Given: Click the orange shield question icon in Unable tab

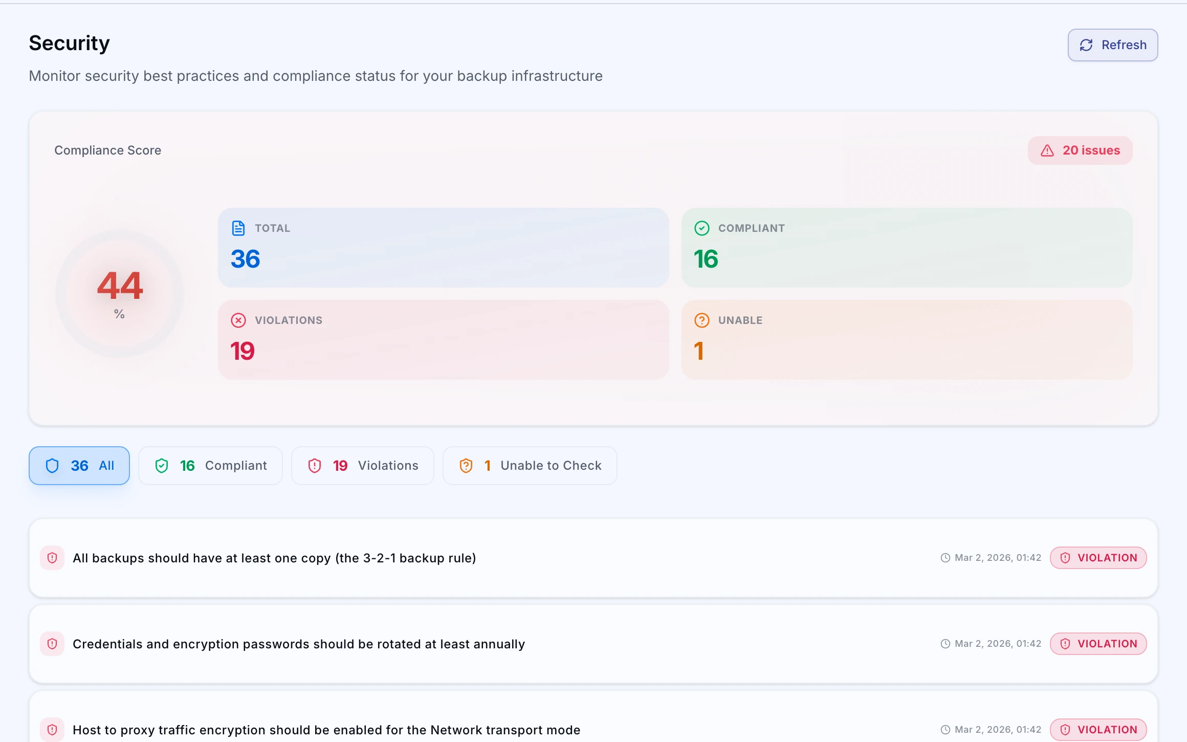Looking at the screenshot, I should [x=466, y=466].
